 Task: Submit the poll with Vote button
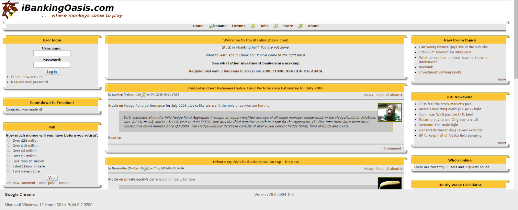click(x=52, y=178)
